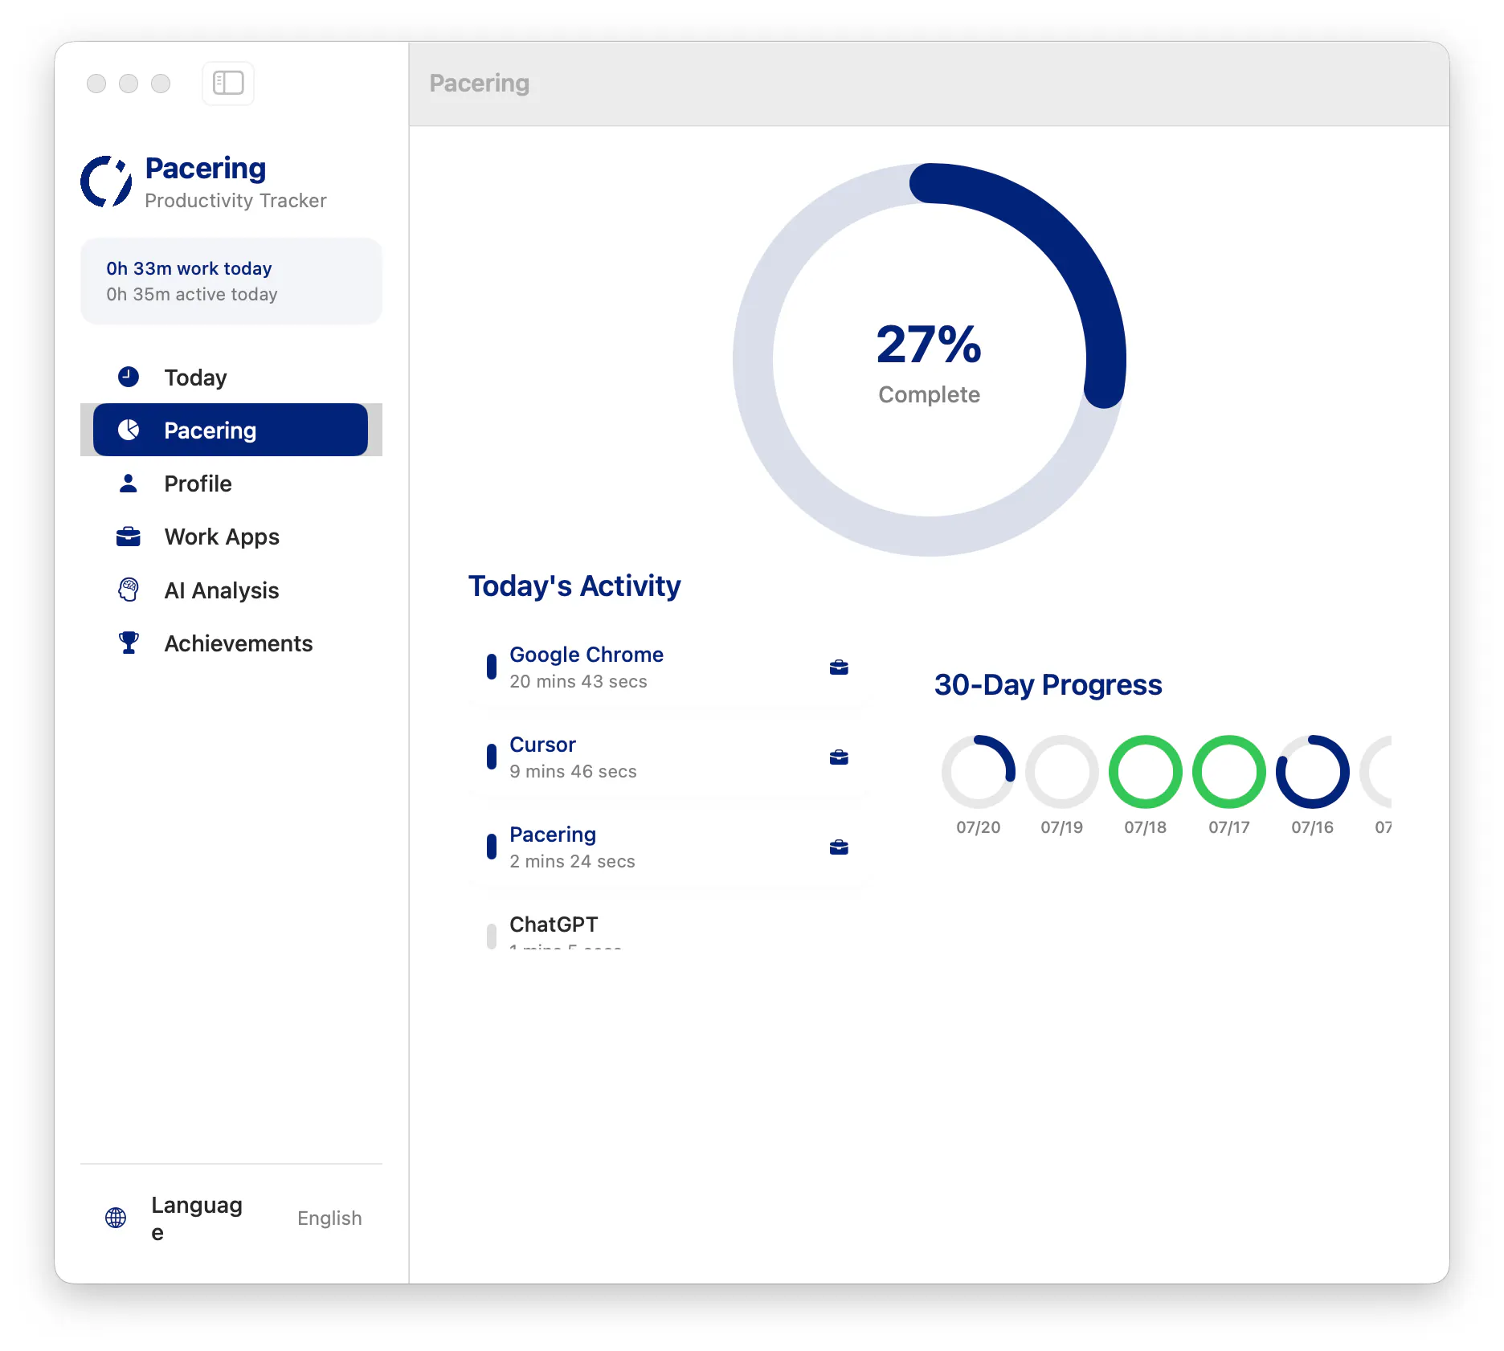Click the Pacering title in header bar
The height and width of the screenshot is (1351, 1504).
(480, 83)
